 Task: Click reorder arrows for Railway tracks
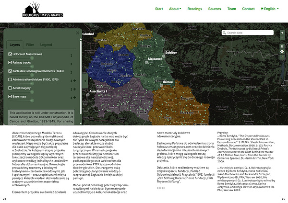(71, 64)
